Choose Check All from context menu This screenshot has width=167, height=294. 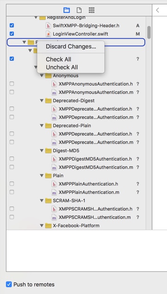pos(71,59)
